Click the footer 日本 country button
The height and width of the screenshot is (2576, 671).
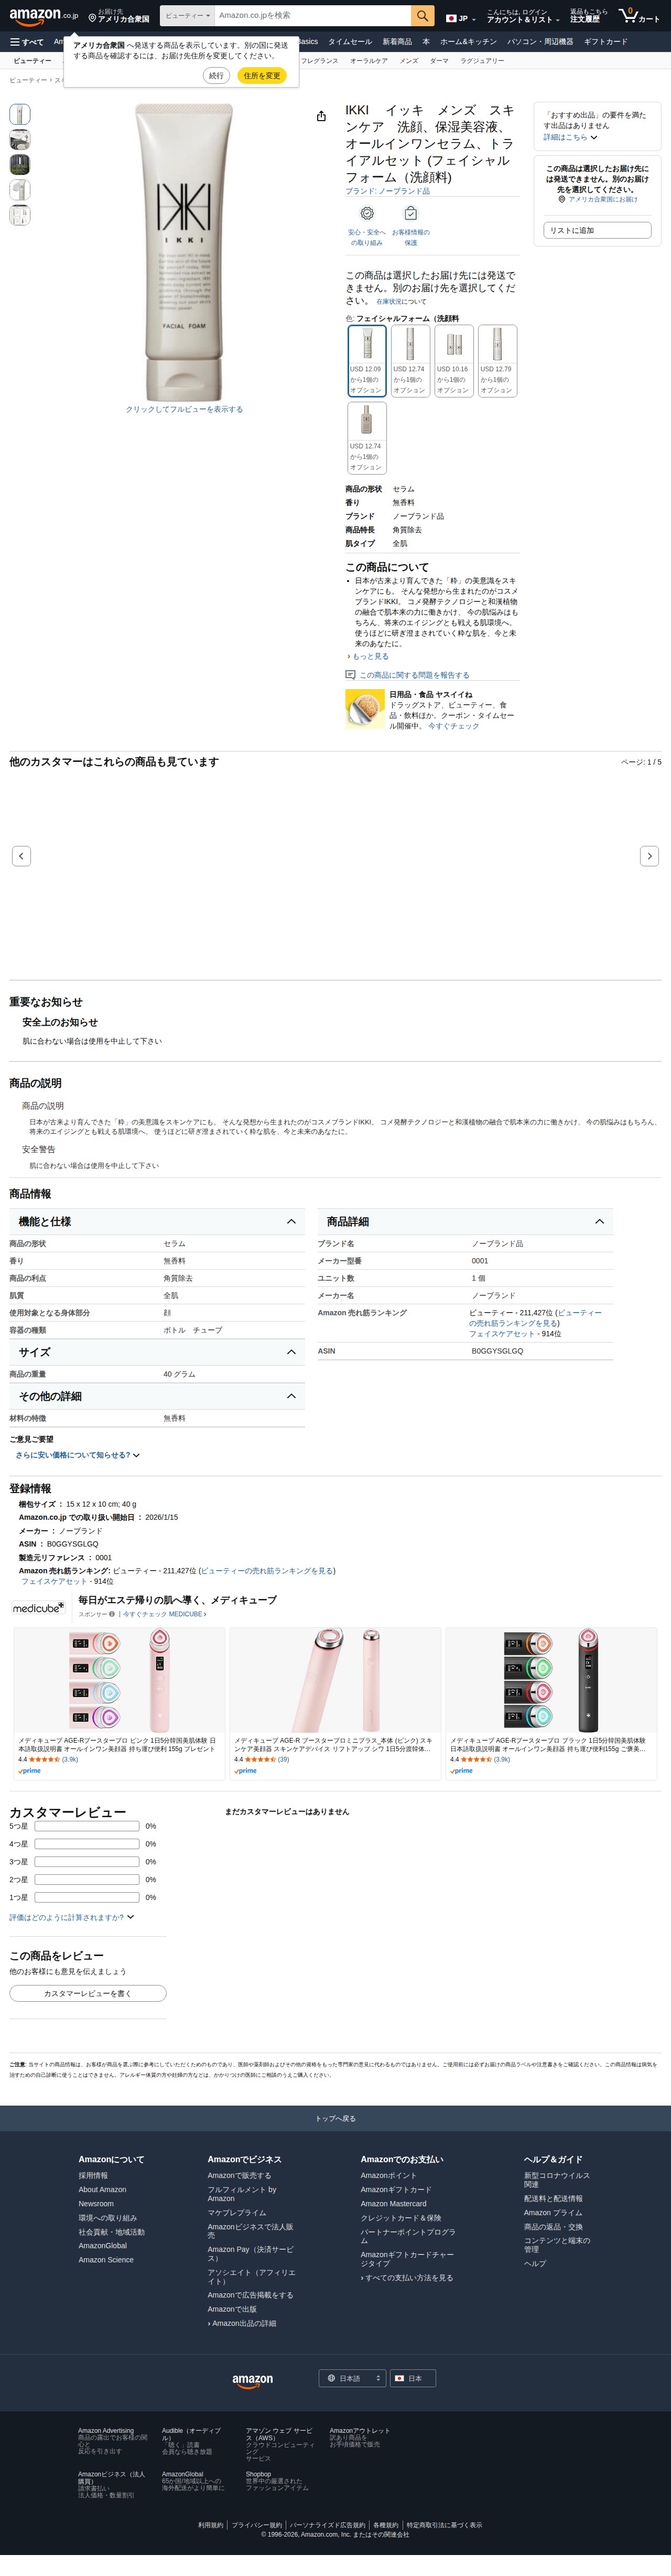[412, 2378]
